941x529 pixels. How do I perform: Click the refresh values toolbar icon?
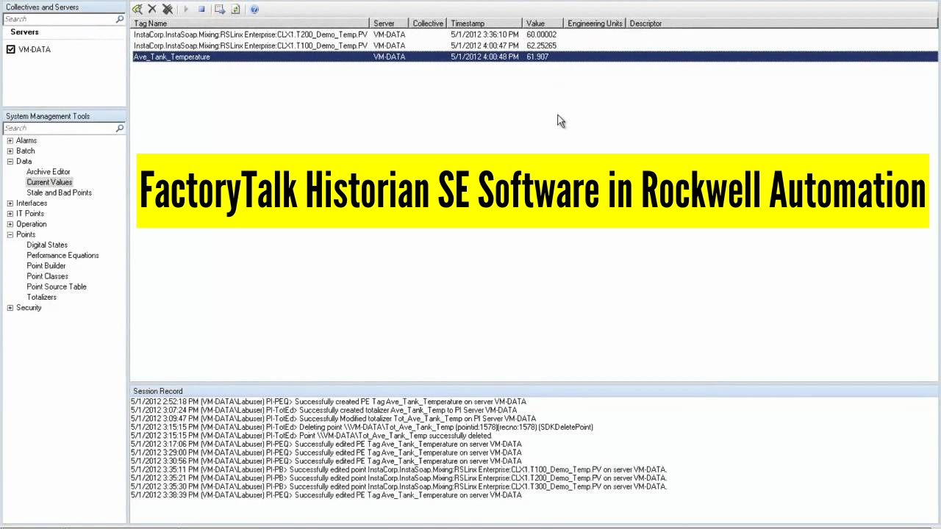click(235, 9)
